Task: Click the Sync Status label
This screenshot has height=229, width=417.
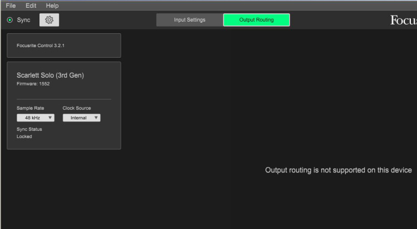Action: point(29,129)
